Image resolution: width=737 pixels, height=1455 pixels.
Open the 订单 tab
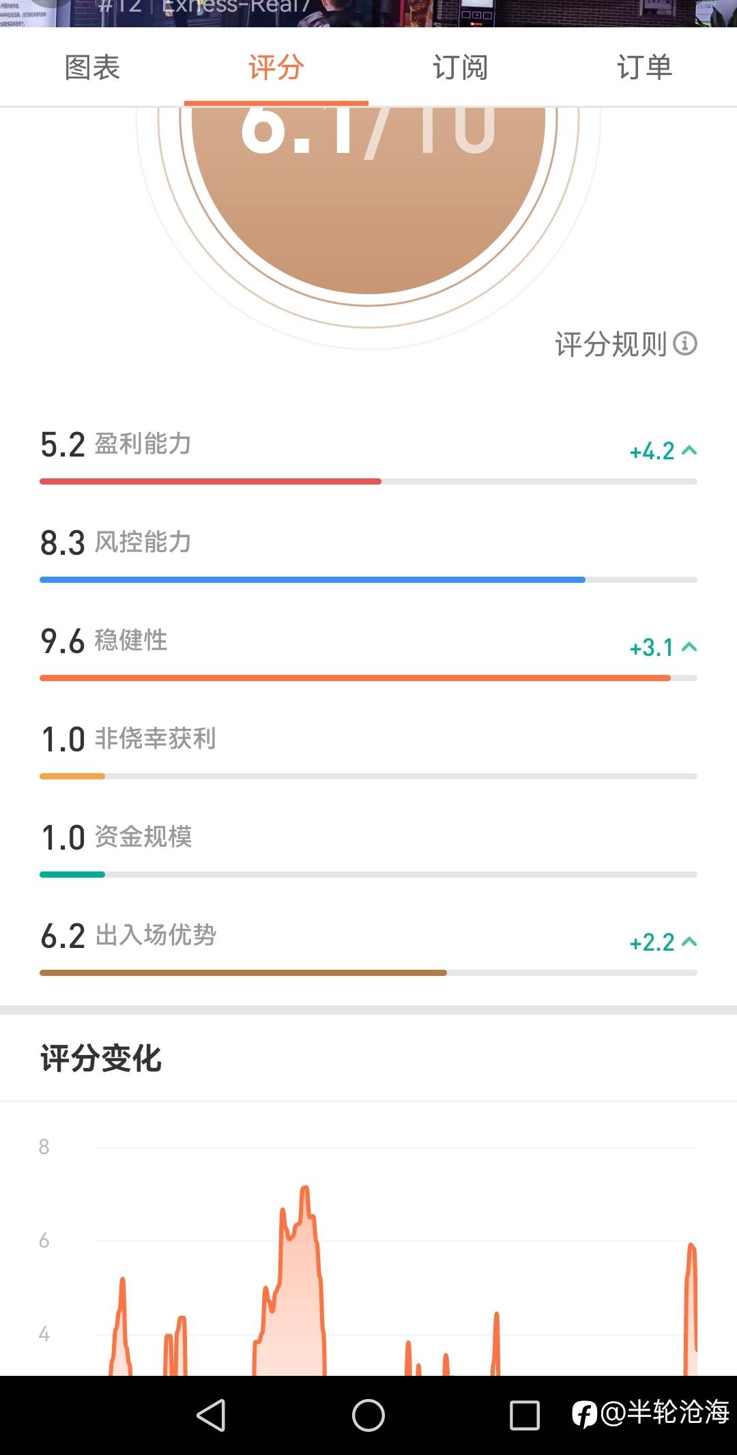[x=645, y=68]
